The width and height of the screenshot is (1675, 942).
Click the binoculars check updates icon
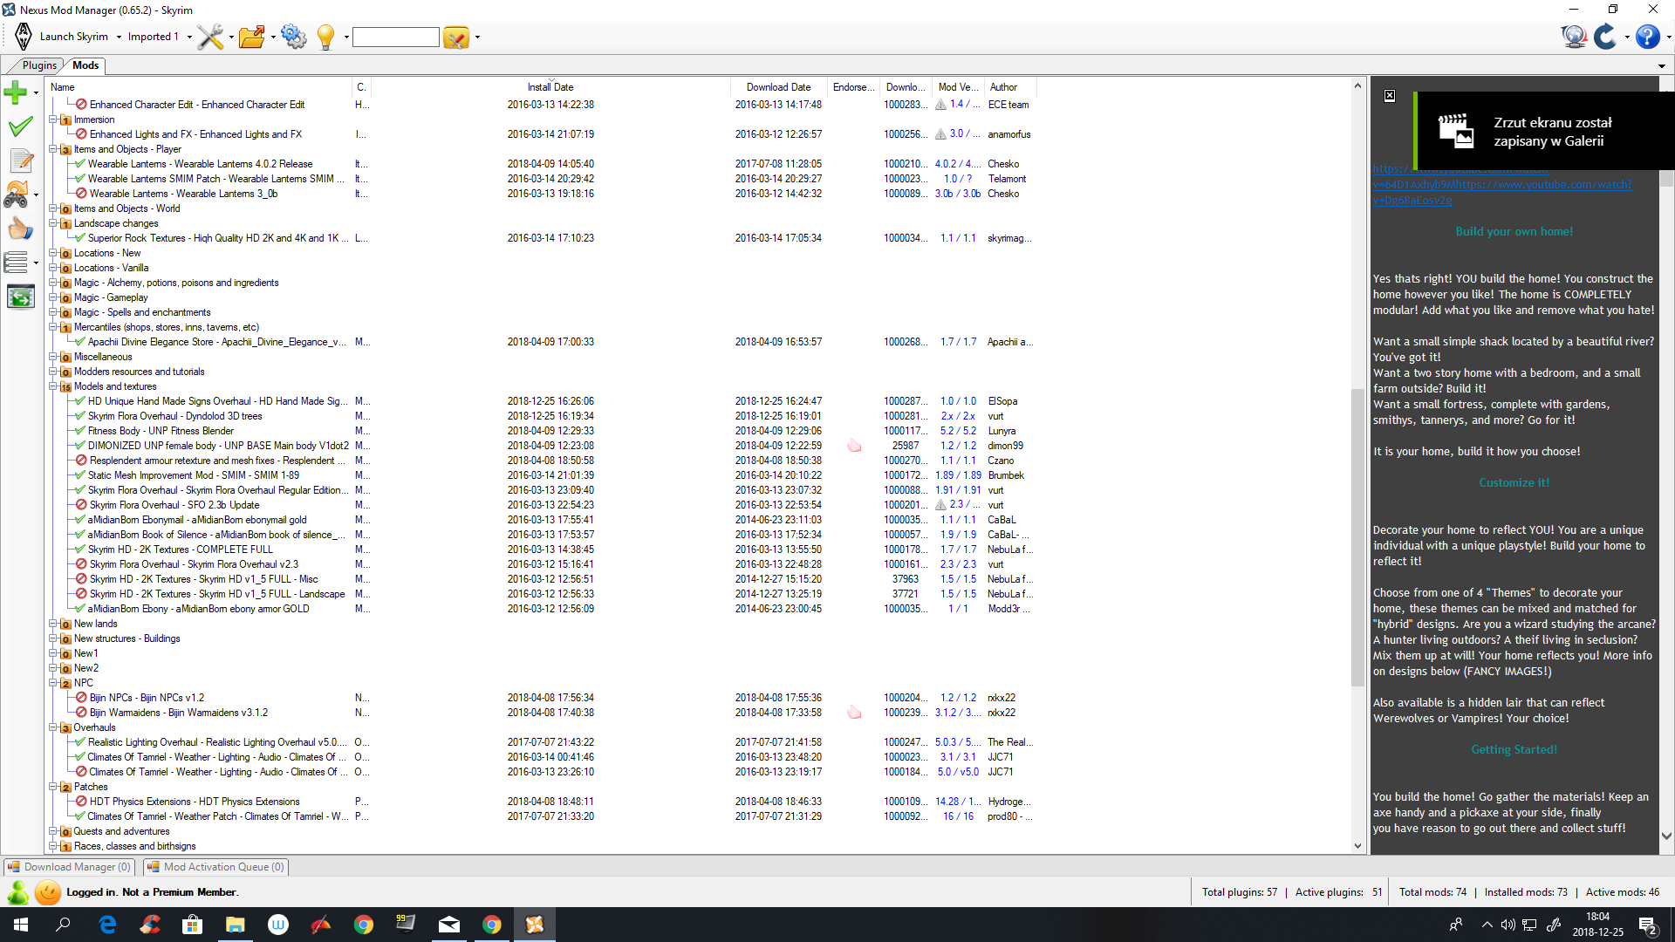(x=16, y=195)
